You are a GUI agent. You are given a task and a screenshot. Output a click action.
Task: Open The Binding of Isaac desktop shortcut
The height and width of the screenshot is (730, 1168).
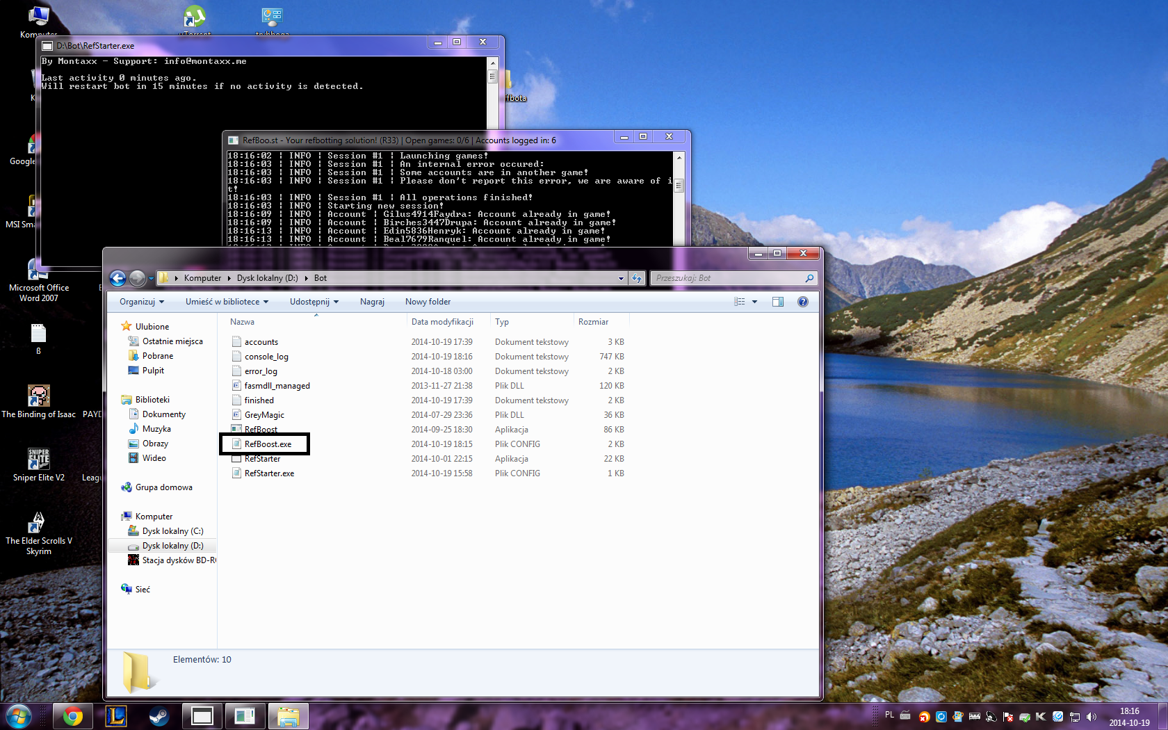pyautogui.click(x=39, y=402)
